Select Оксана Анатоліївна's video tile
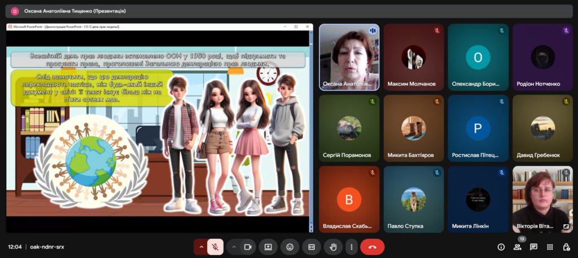This screenshot has height=258, width=578. pyautogui.click(x=349, y=57)
